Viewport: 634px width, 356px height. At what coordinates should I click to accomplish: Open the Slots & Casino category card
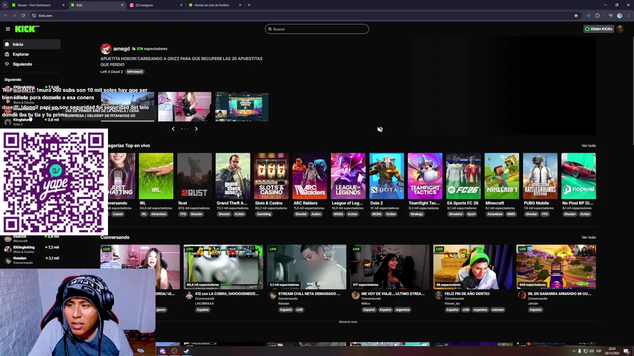(271, 176)
